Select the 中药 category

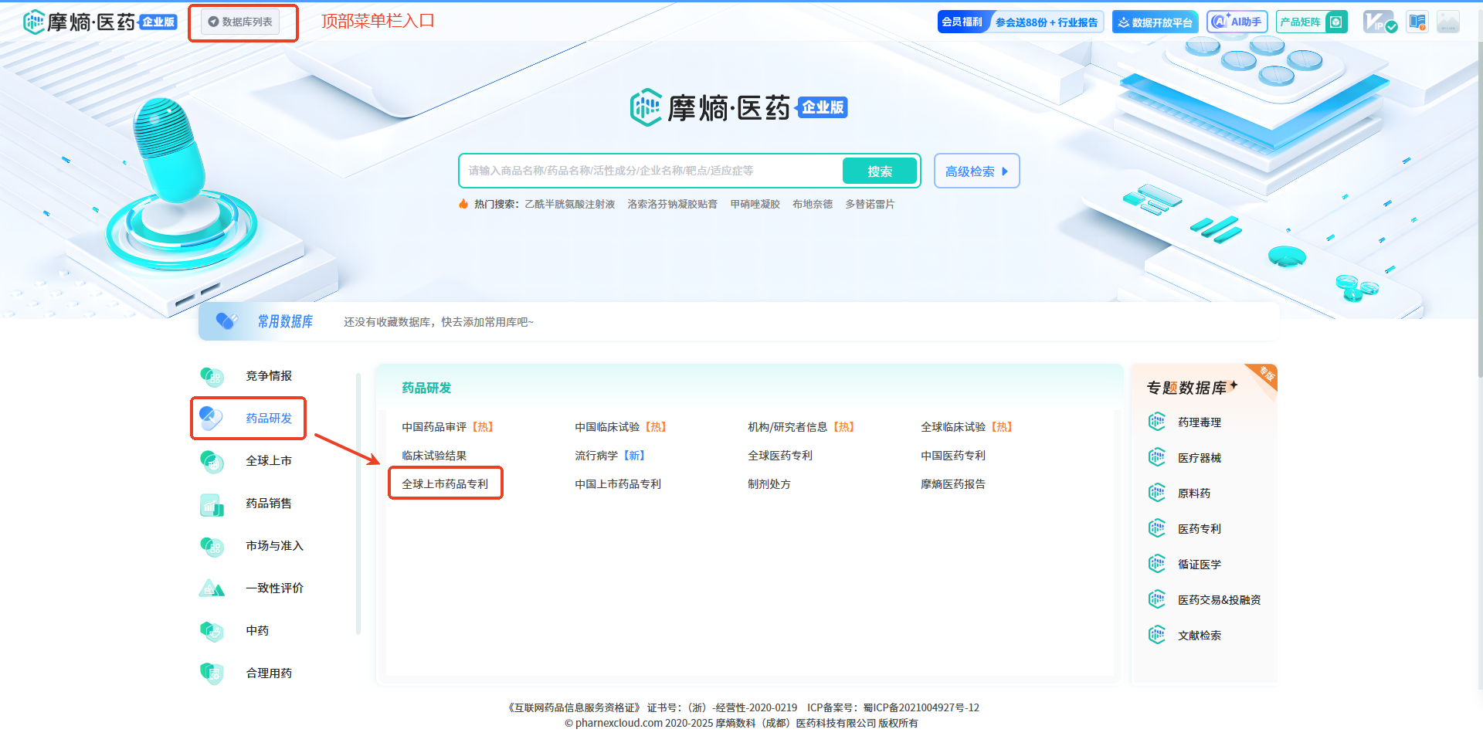click(x=257, y=630)
